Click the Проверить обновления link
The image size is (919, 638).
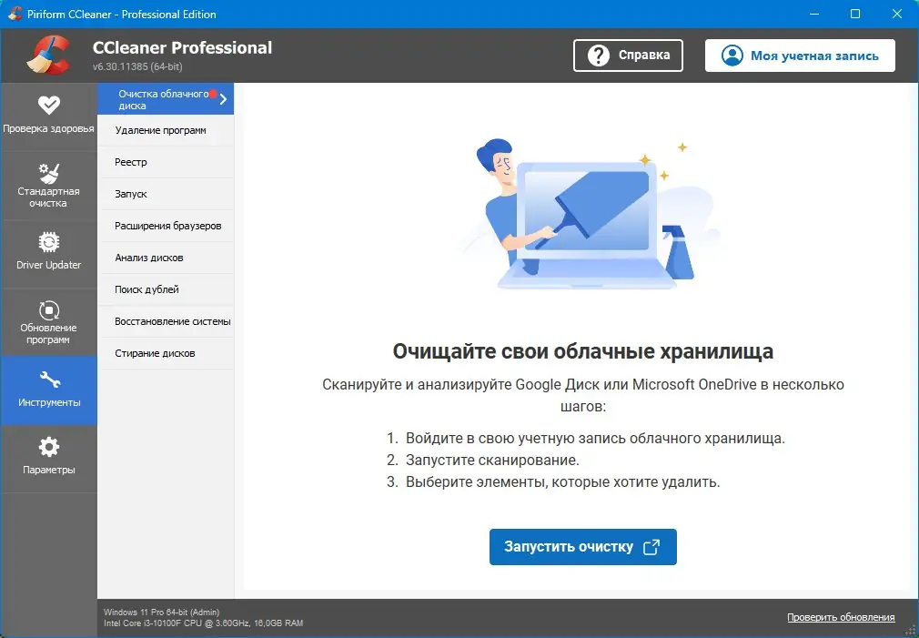click(840, 617)
